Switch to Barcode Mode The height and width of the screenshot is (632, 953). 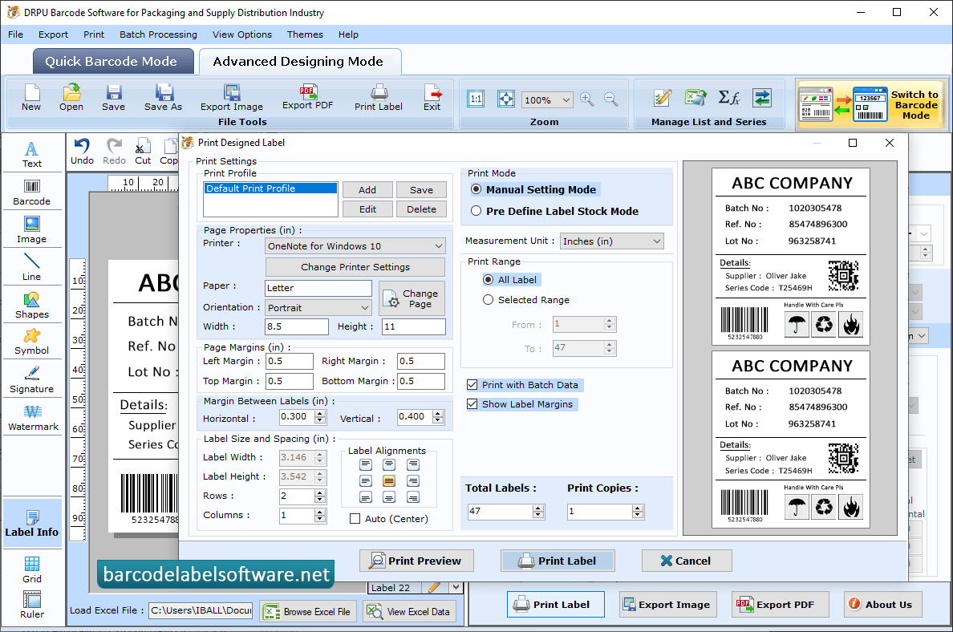click(871, 104)
